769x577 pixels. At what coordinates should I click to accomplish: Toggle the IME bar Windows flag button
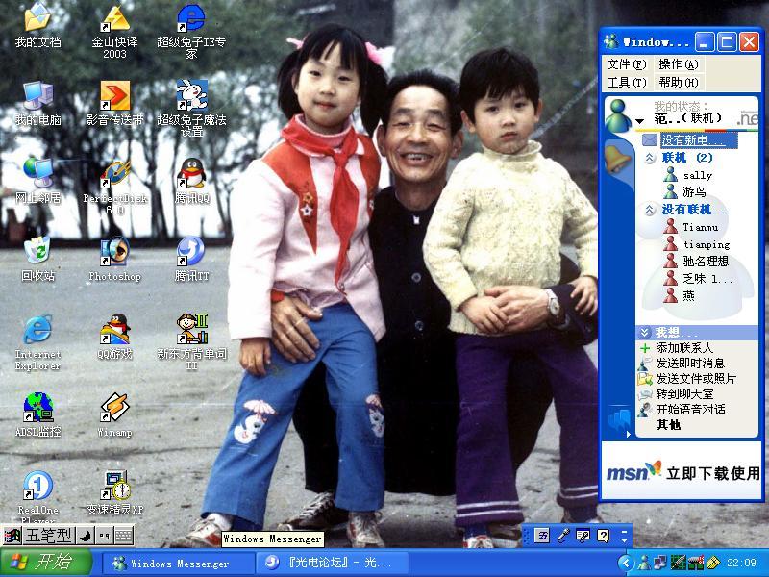(x=12, y=536)
